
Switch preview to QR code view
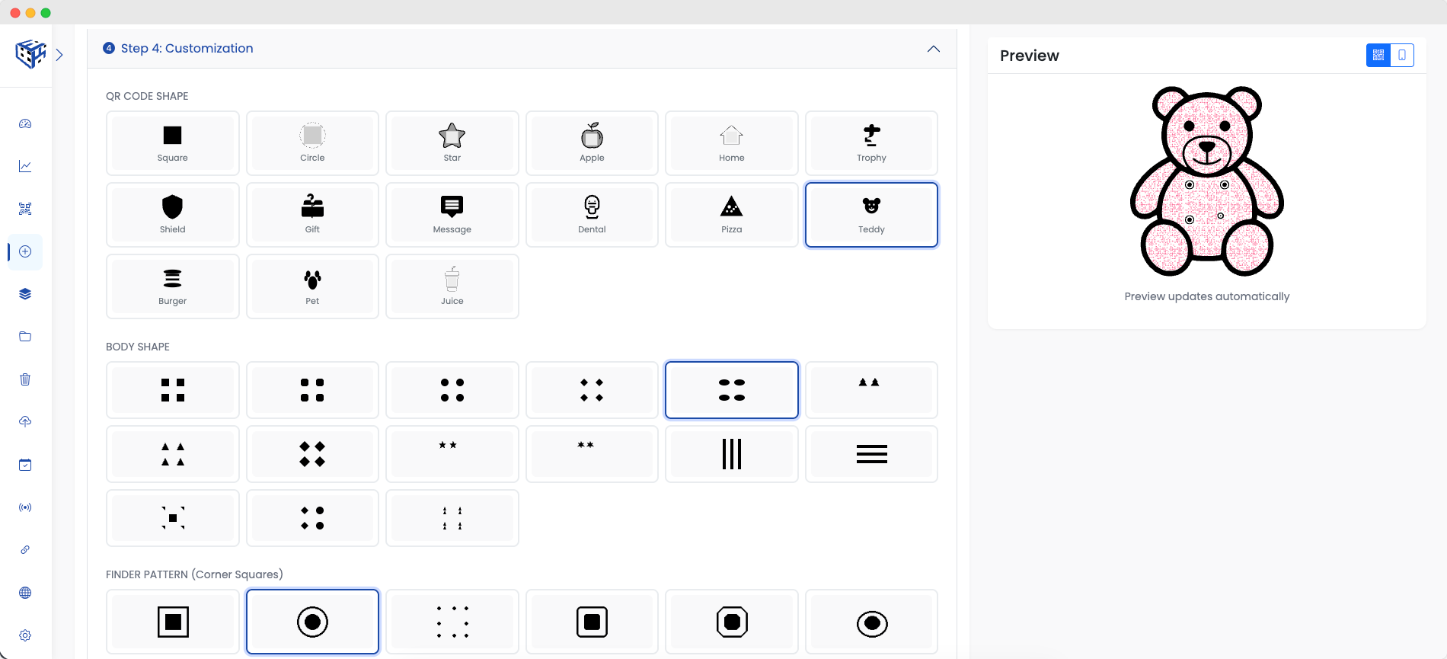1378,56
